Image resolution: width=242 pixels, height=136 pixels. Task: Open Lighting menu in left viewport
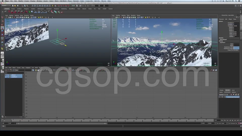[17, 15]
